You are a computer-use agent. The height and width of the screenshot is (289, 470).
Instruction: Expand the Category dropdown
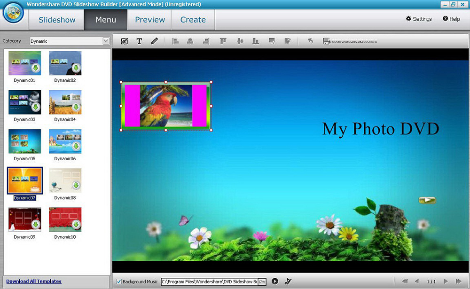tap(106, 41)
